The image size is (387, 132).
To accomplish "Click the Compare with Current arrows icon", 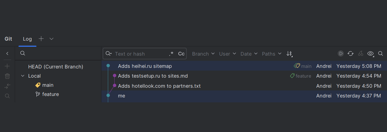I will click(x=7, y=86).
